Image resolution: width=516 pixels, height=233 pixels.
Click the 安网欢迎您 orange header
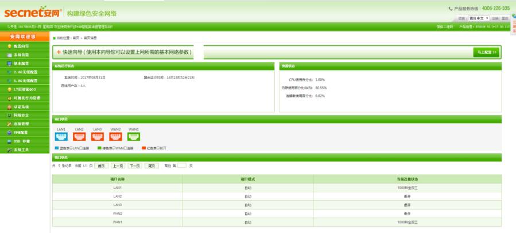coord(25,37)
